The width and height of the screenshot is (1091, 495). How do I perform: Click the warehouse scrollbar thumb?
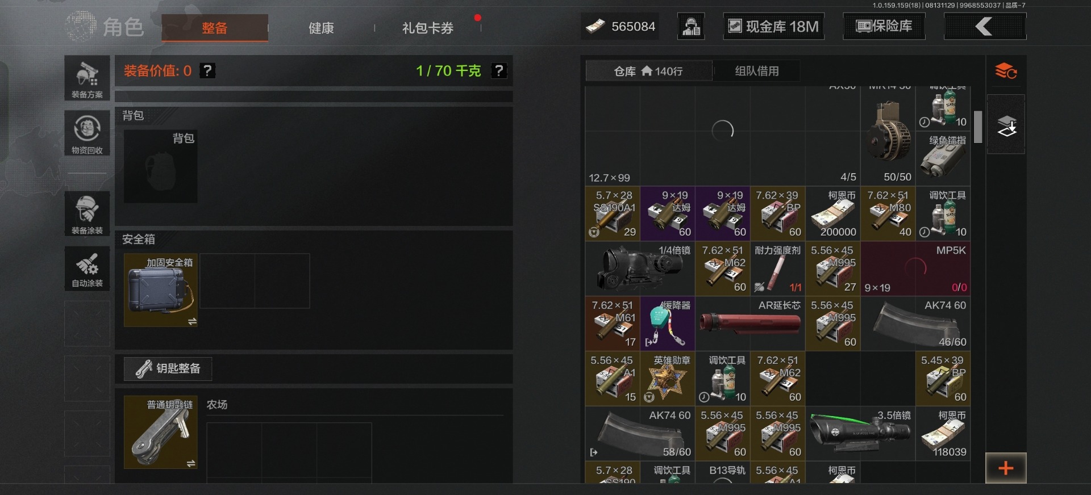(978, 127)
